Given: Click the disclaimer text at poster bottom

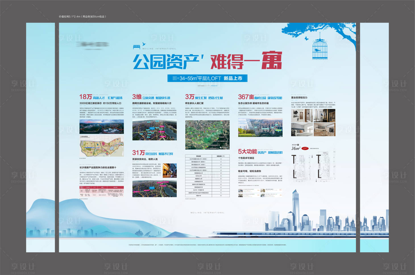Looking at the screenshot, I should tap(208, 245).
